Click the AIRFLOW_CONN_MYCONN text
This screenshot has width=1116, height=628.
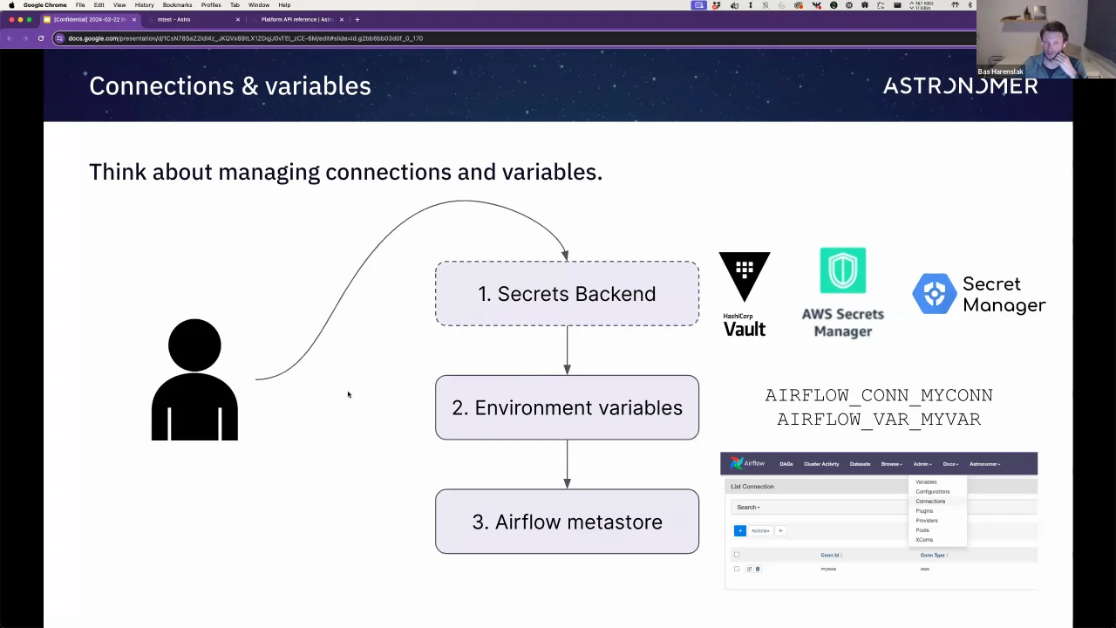pyautogui.click(x=879, y=395)
